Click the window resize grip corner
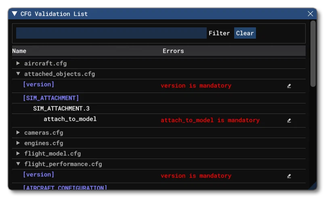Screen dimensions: 325x198 [x=313, y=186]
